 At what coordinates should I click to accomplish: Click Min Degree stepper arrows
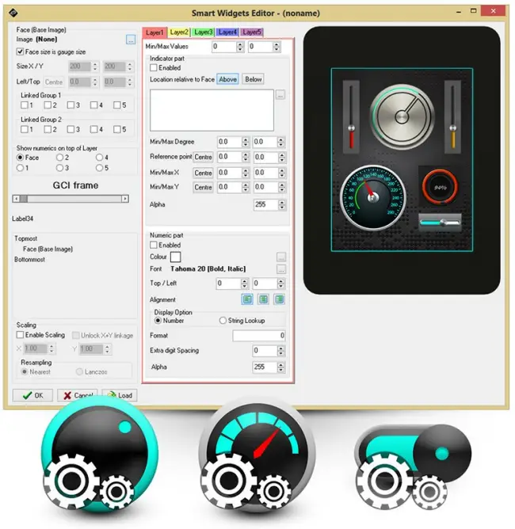pos(246,142)
